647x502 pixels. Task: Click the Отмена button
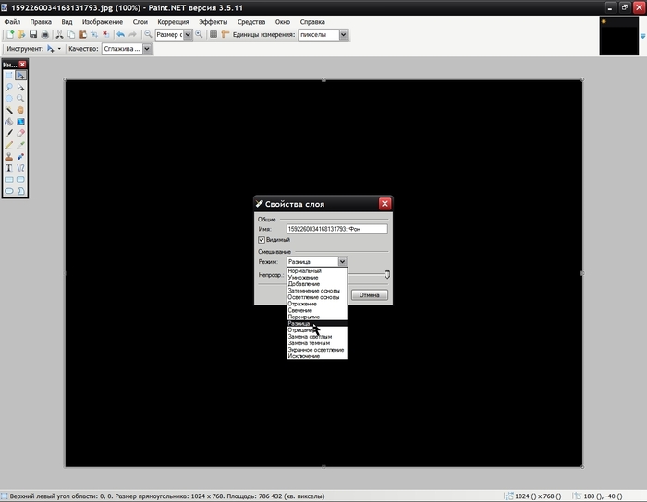click(370, 295)
